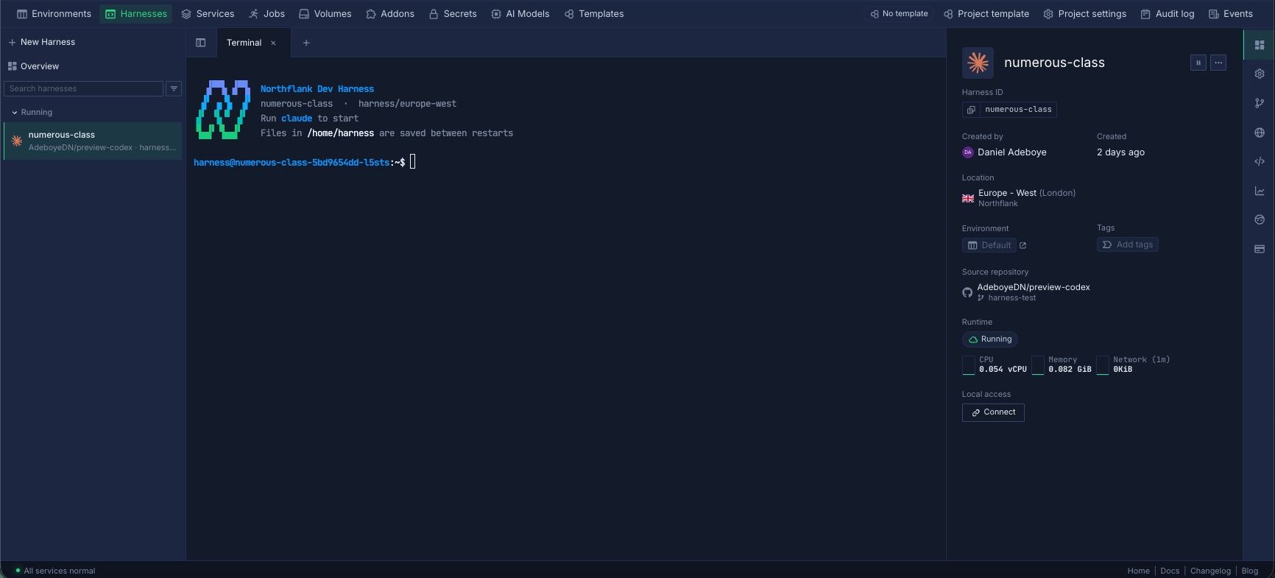Focus the Search harnesses field

83,88
